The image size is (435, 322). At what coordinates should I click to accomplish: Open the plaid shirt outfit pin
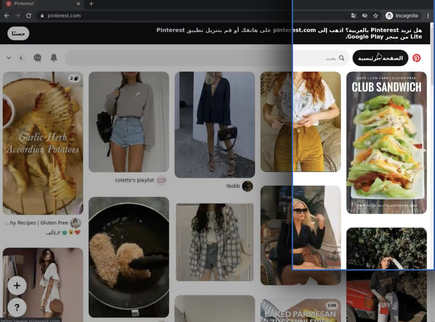click(215, 242)
